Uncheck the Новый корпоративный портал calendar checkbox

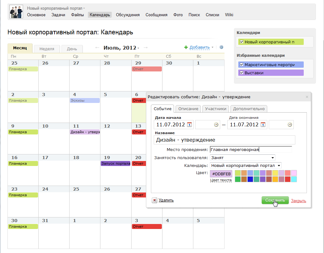click(241, 42)
